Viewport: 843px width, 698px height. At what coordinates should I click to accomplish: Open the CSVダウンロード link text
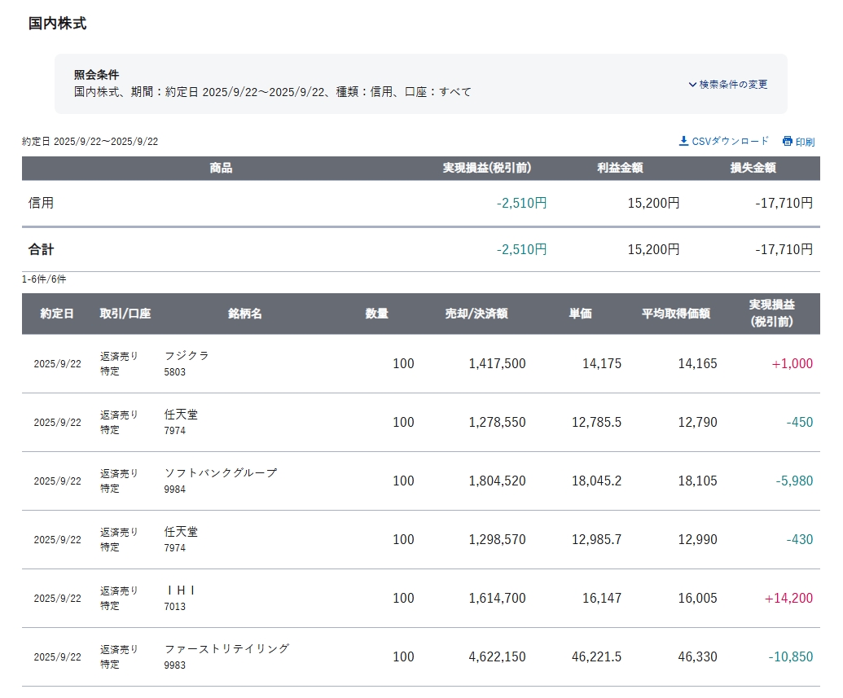[x=730, y=141]
